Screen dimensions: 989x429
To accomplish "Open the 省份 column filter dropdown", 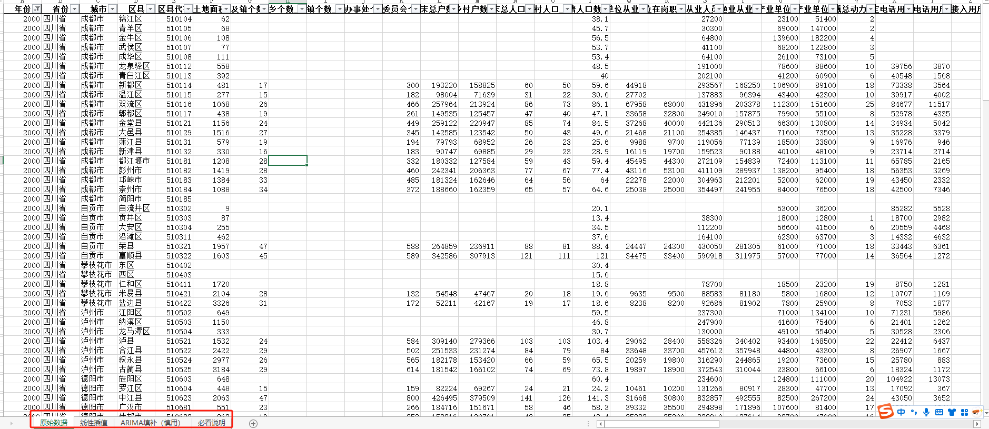I will tap(74, 9).
